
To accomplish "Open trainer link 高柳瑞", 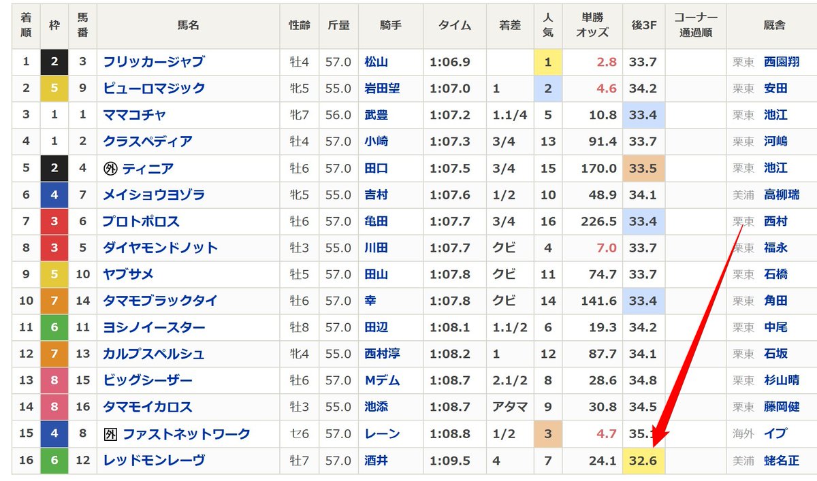I will click(782, 195).
